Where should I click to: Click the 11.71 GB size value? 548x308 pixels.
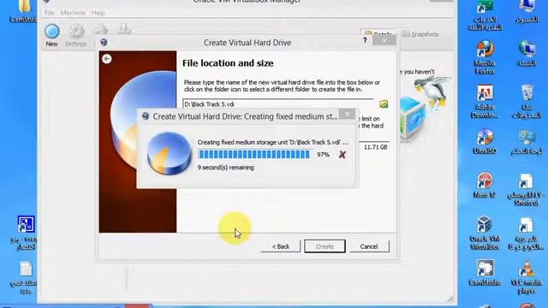[x=375, y=147]
